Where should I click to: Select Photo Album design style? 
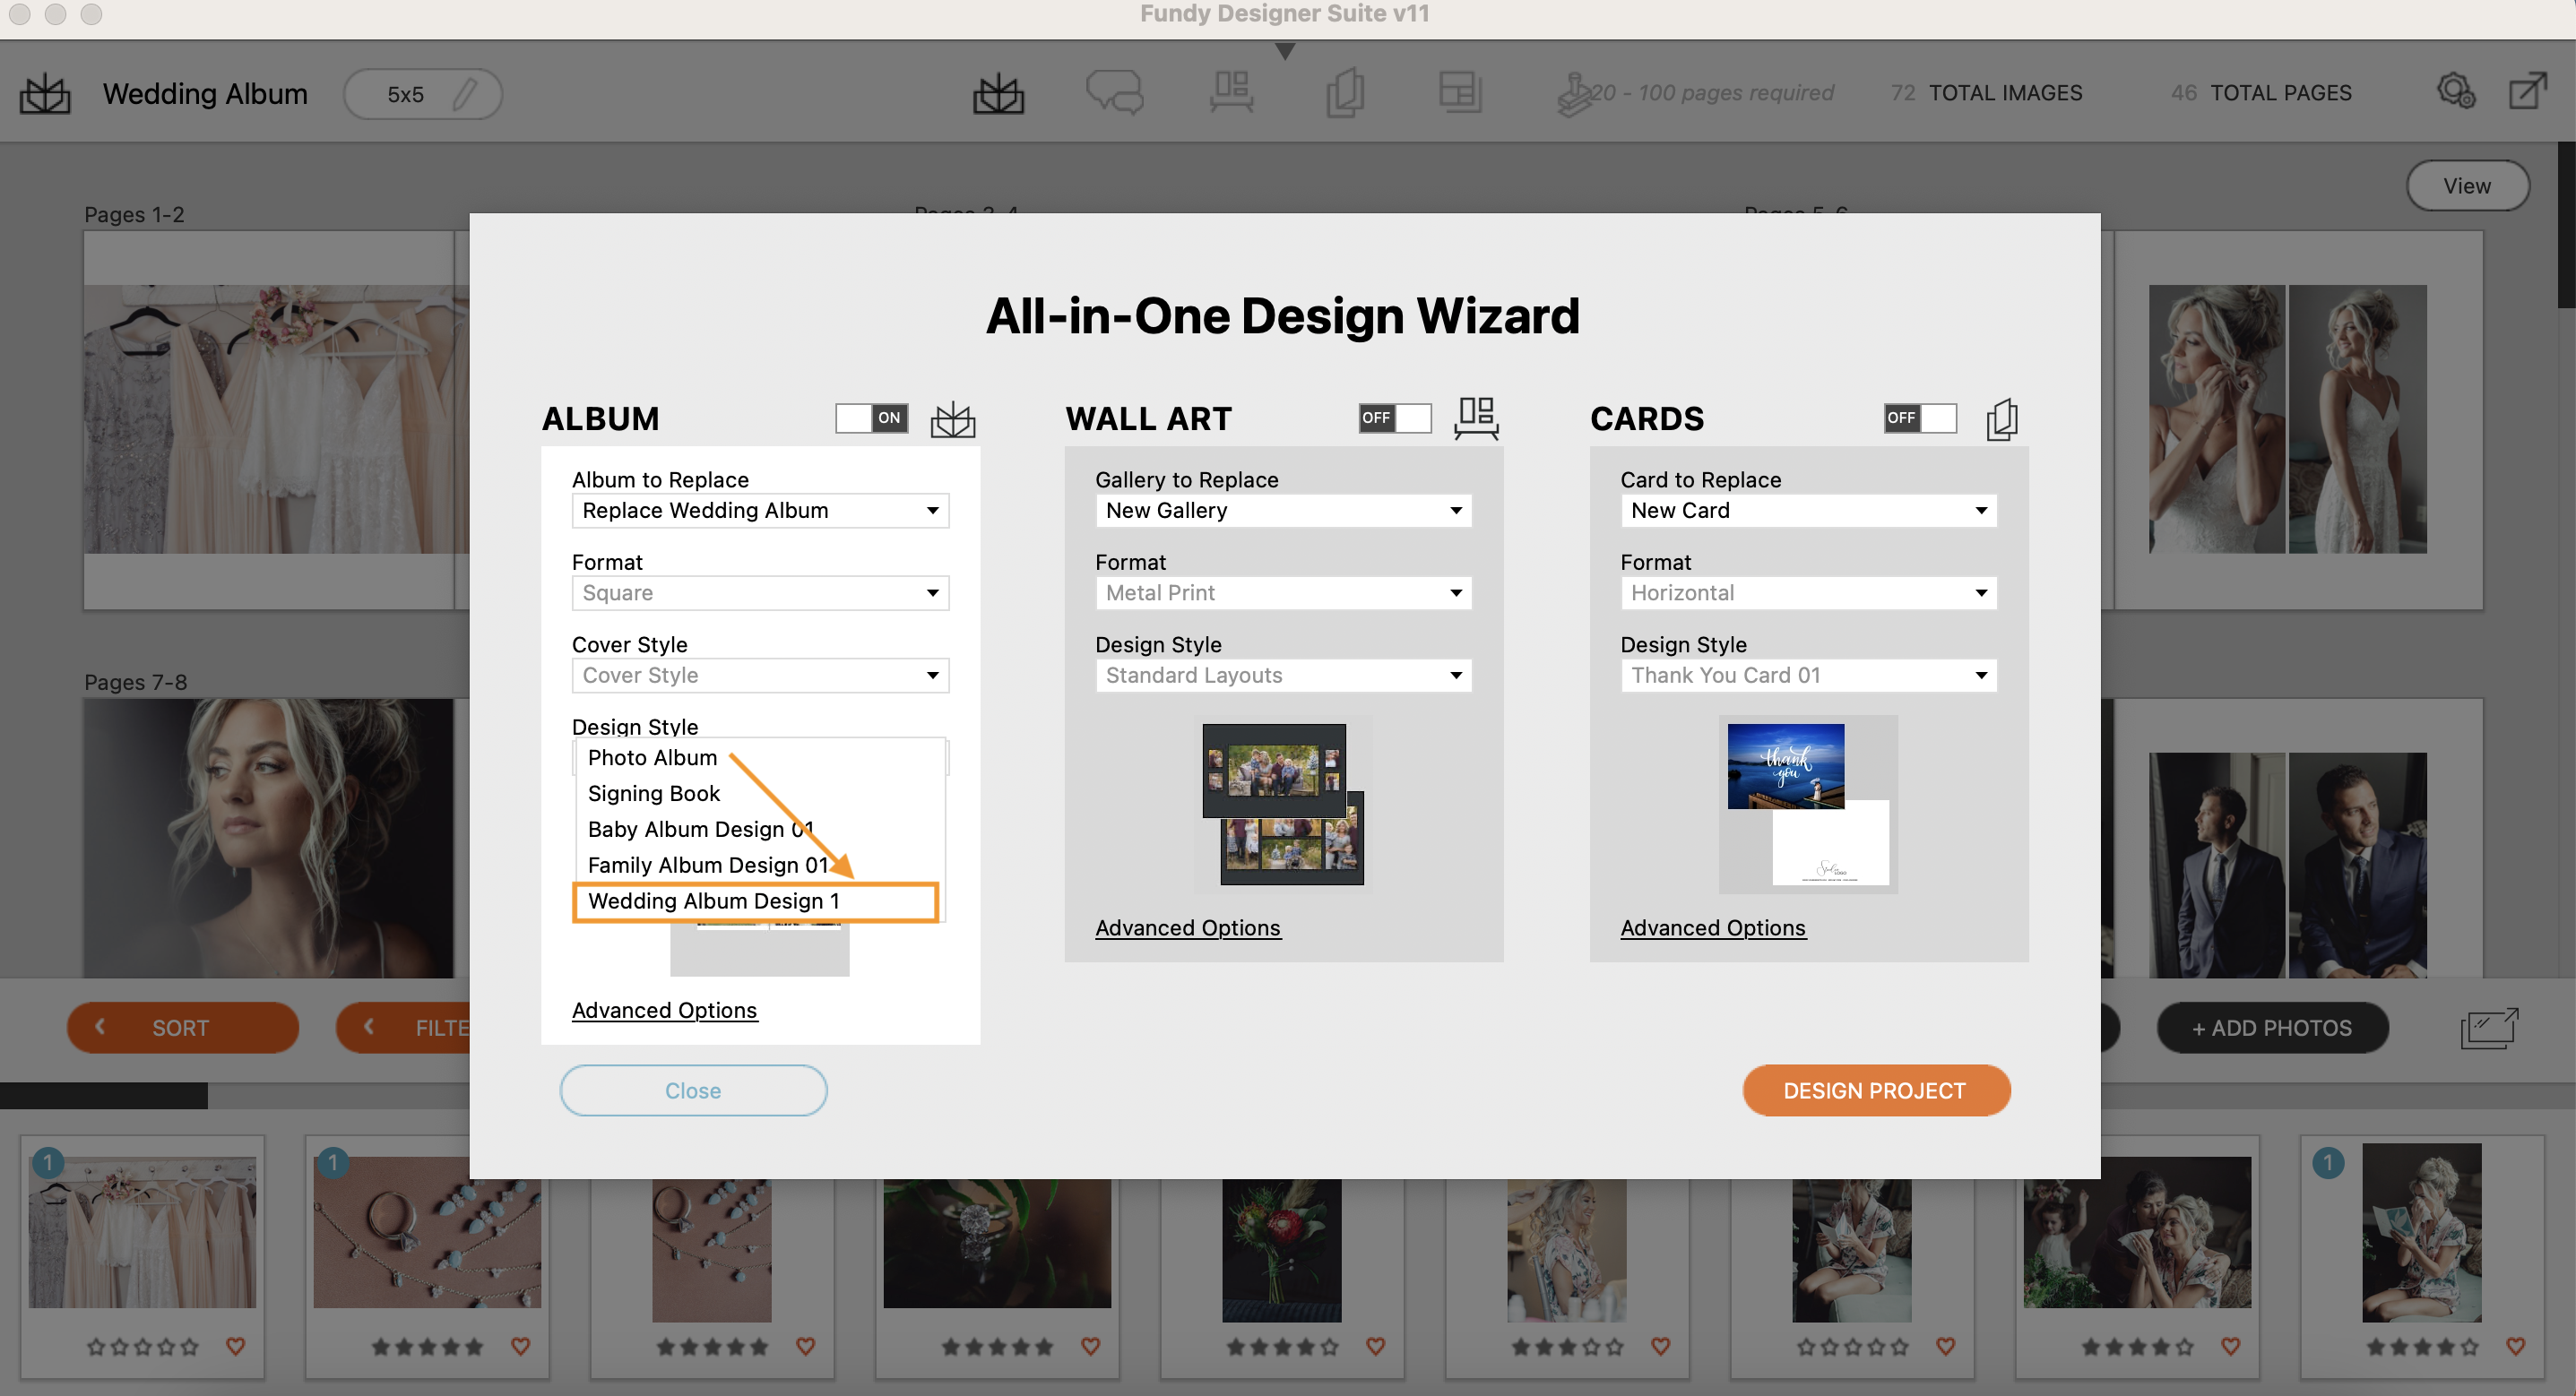tap(760, 758)
